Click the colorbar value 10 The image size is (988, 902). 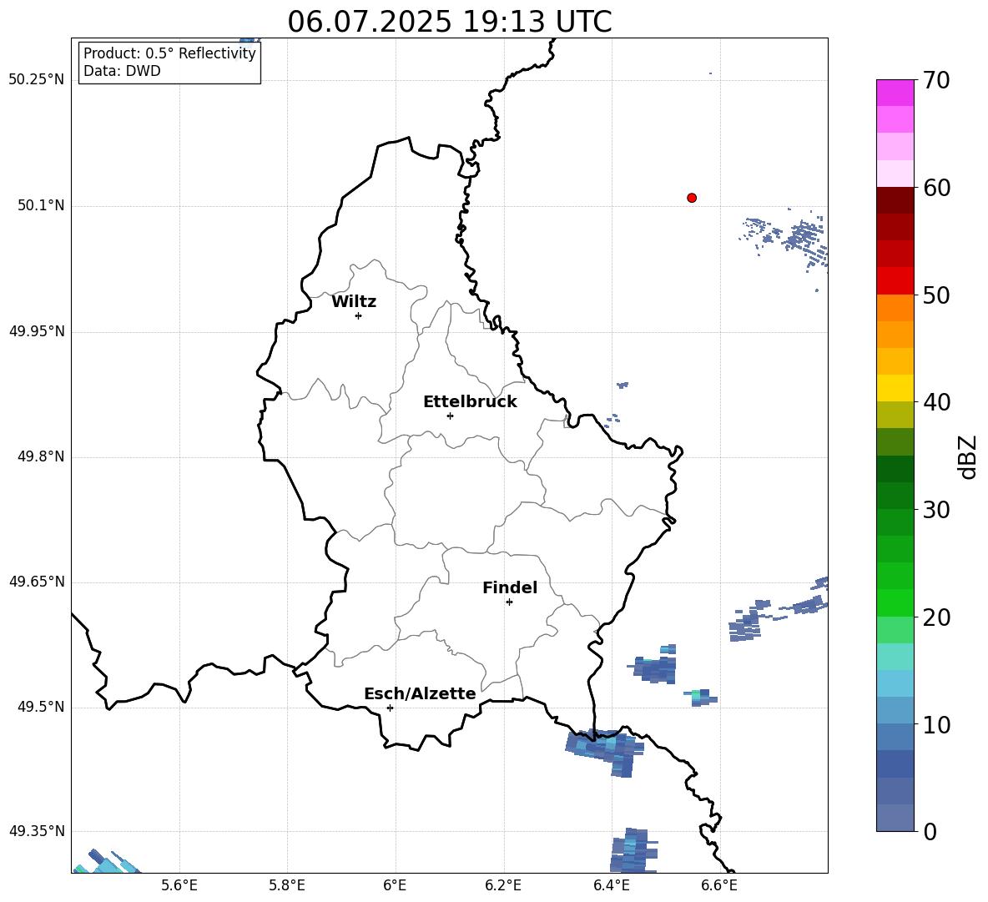pyautogui.click(x=936, y=725)
